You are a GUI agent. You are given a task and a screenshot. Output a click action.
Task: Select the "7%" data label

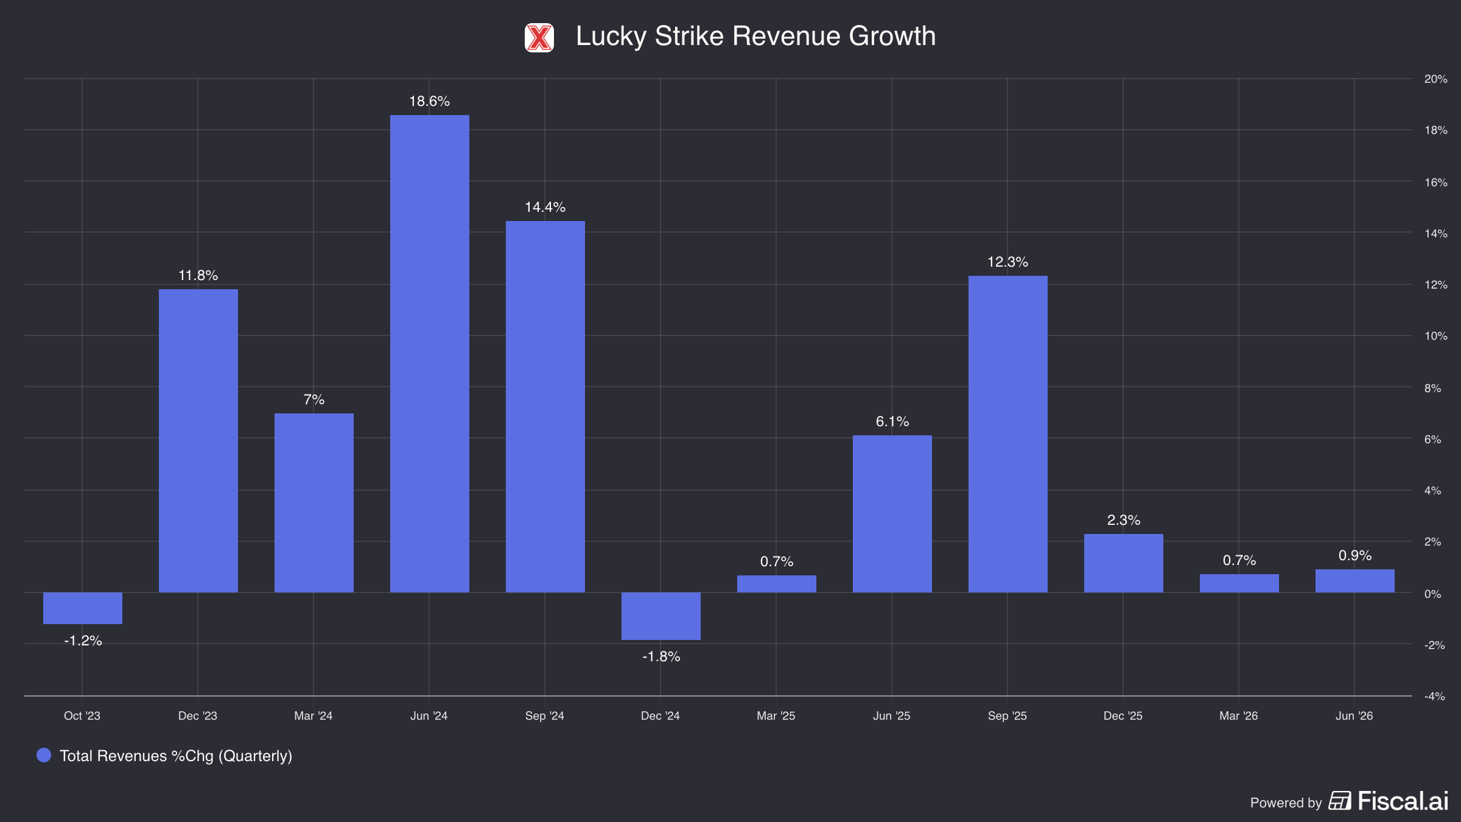click(314, 399)
